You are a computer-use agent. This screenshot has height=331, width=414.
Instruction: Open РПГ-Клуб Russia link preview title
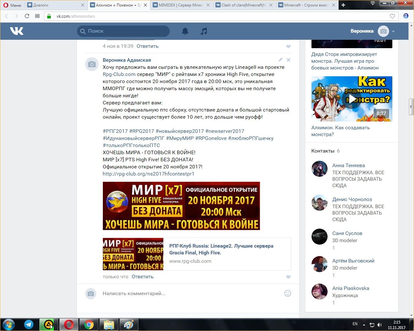[221, 249]
